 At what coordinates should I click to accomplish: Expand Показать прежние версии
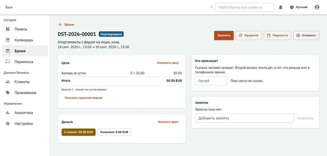coord(83,98)
